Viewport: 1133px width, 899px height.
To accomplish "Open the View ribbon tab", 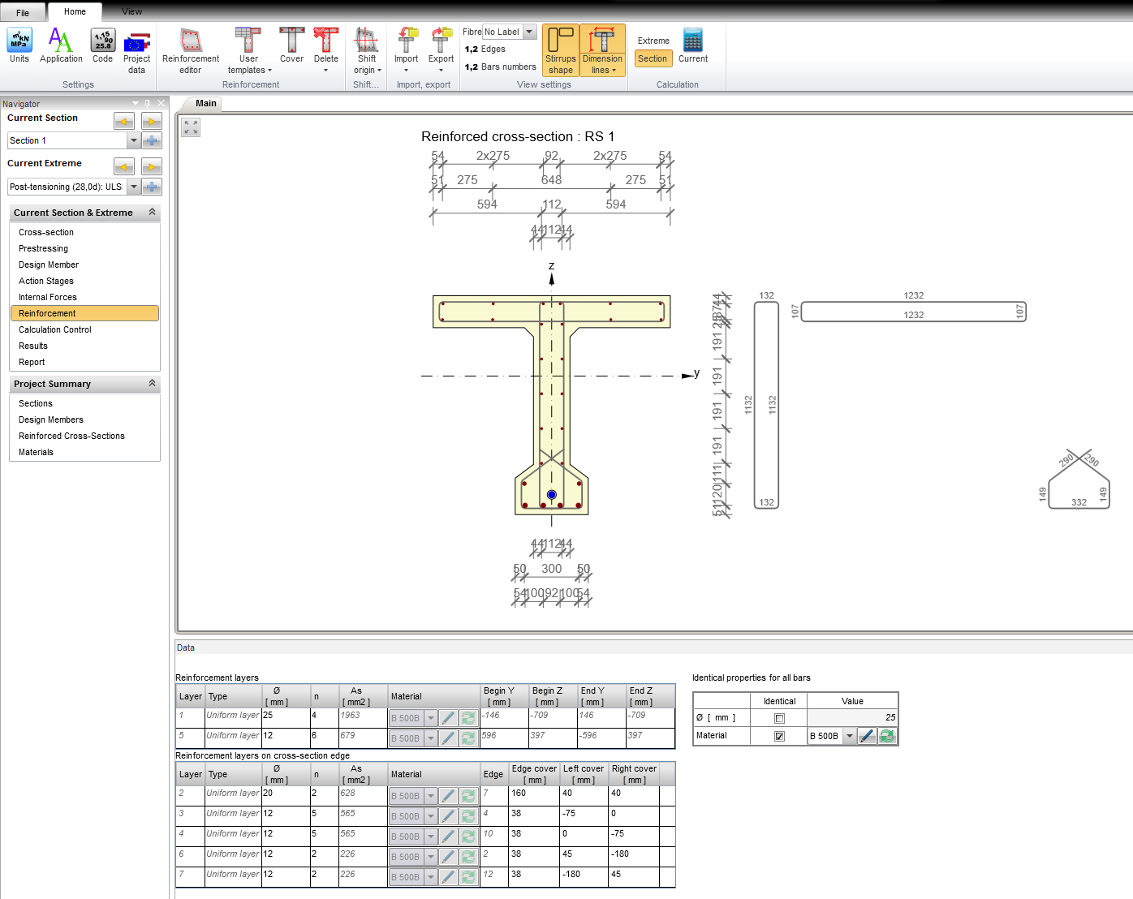I will 131,11.
